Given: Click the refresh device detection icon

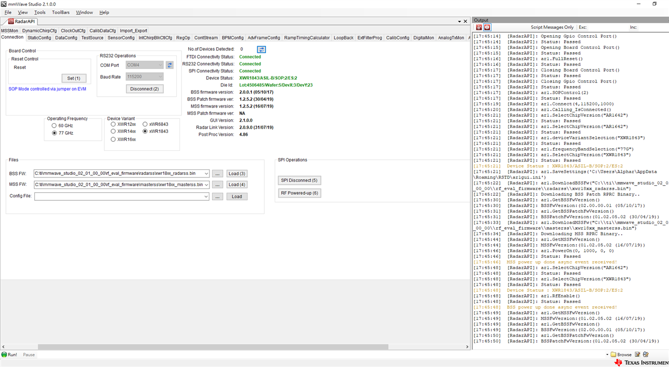Looking at the screenshot, I should pyautogui.click(x=261, y=49).
